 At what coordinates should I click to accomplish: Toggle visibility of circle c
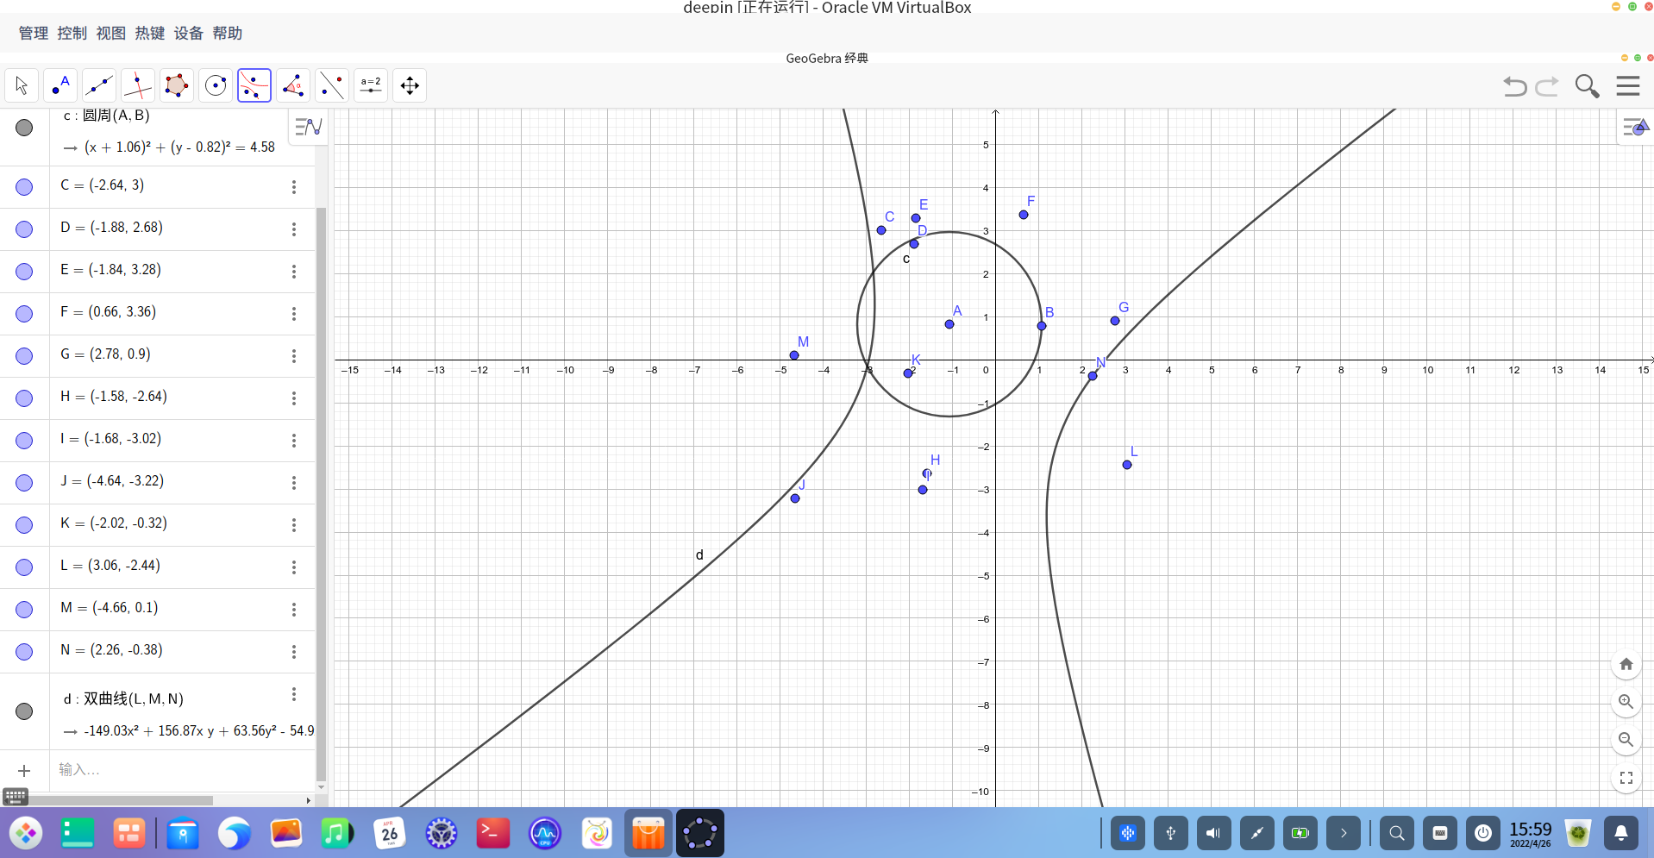pyautogui.click(x=24, y=128)
